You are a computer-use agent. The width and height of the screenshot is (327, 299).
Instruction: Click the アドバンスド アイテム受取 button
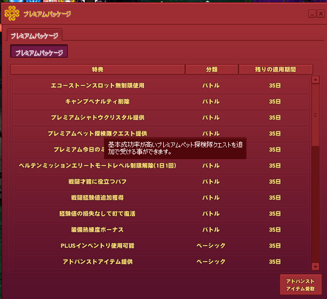(x=300, y=285)
